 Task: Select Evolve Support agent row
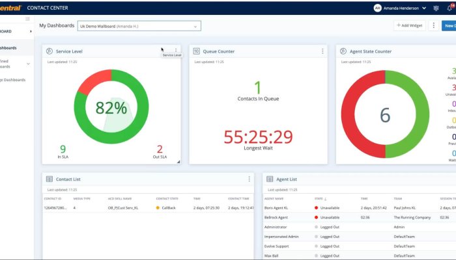360,246
